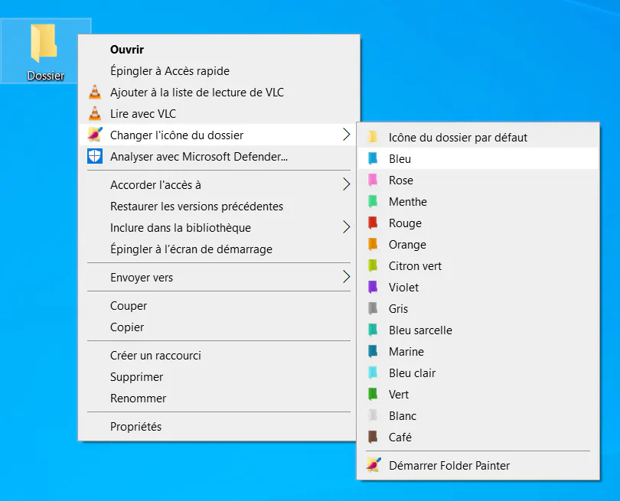Expand the 'Envoyer vers' submenu arrow

[347, 277]
